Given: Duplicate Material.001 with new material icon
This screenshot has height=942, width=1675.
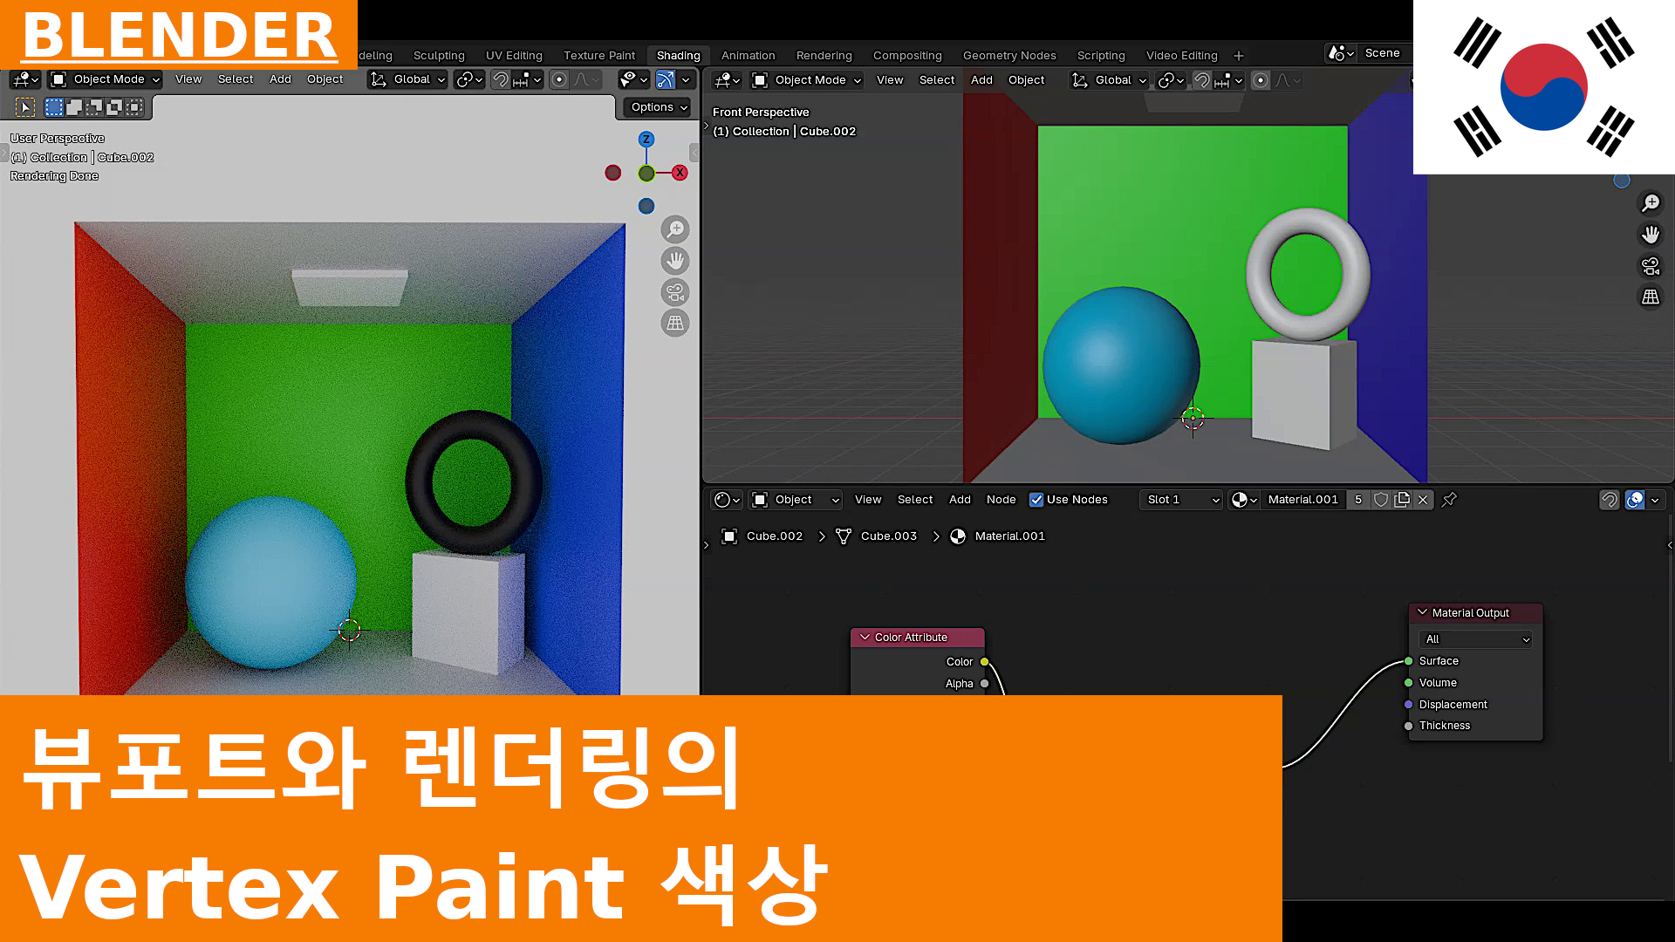Looking at the screenshot, I should click(1402, 500).
